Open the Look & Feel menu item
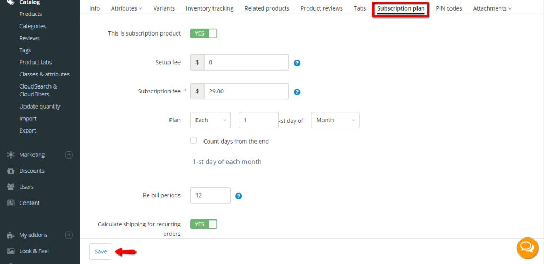The image size is (544, 264). (x=33, y=251)
